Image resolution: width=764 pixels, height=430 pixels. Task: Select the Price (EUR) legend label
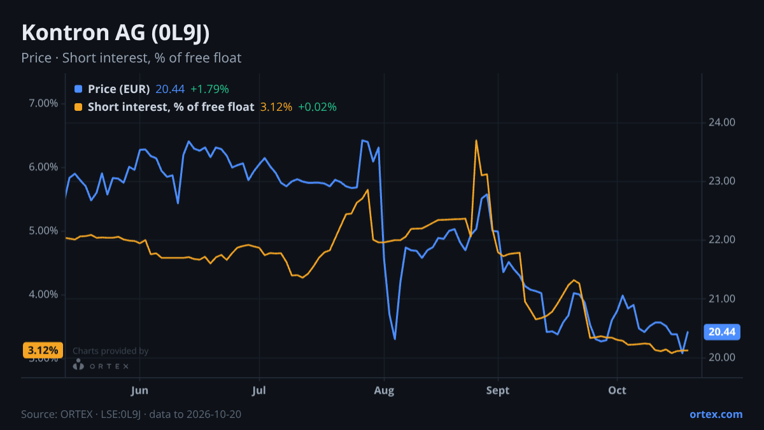[x=119, y=89]
